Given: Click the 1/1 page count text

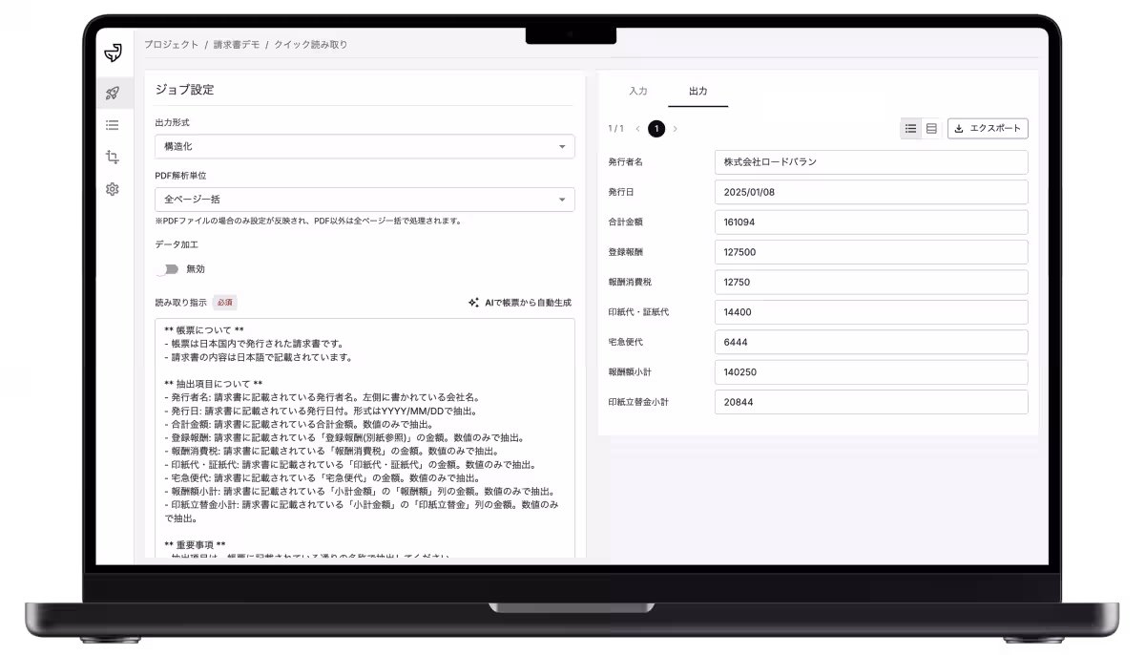Looking at the screenshot, I should [x=615, y=128].
